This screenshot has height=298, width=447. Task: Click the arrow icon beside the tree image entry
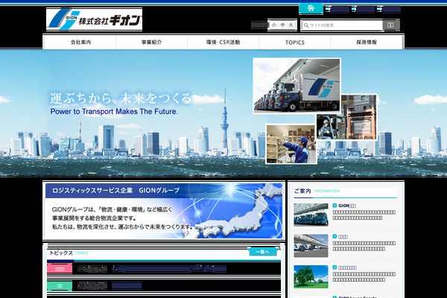335,267
